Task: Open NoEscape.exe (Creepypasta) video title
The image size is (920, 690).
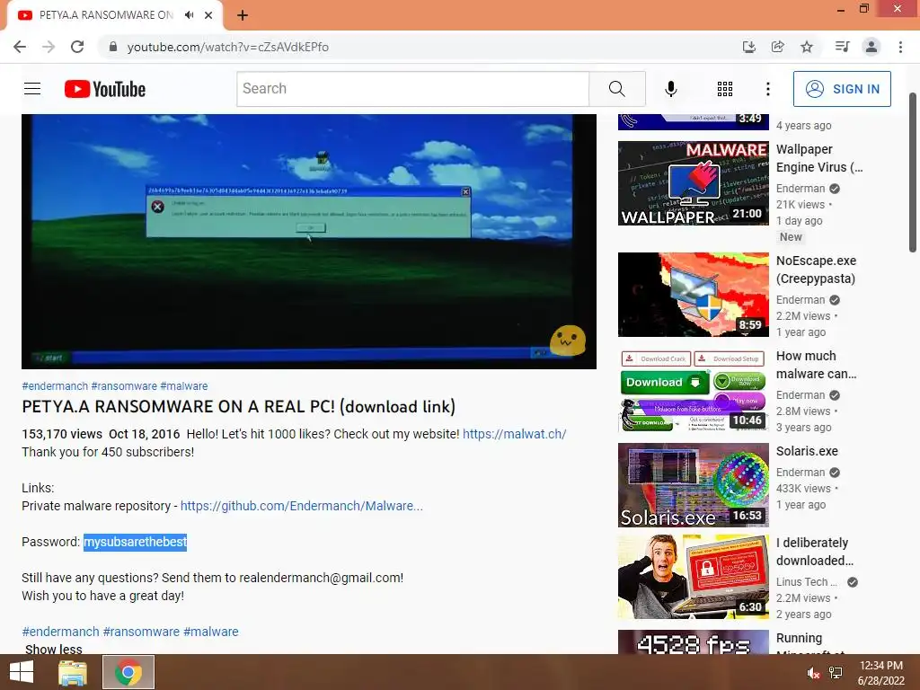Action: click(x=816, y=270)
